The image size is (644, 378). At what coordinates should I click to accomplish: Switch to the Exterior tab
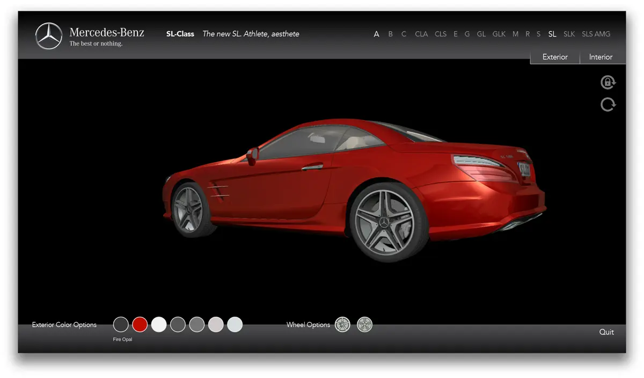pos(555,57)
